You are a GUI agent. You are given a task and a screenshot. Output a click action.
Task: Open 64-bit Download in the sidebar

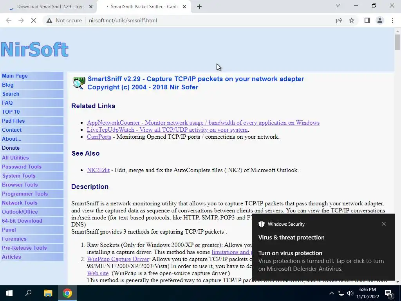pyautogui.click(x=32, y=221)
